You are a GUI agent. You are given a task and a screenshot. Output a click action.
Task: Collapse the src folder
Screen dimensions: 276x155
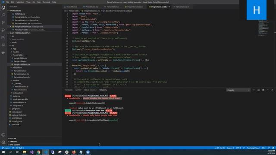tap(13, 46)
